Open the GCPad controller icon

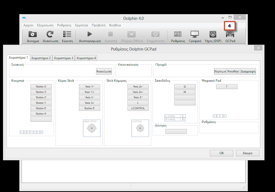pos(230,34)
